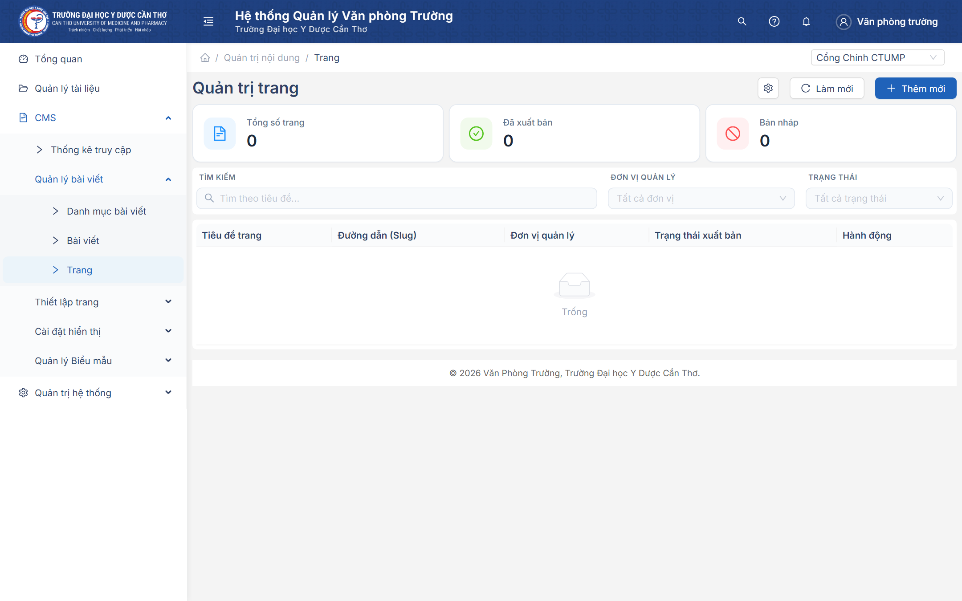The height and width of the screenshot is (601, 962).
Task: Expand the Cài đặt hiển thị chevron
Action: pyautogui.click(x=168, y=331)
